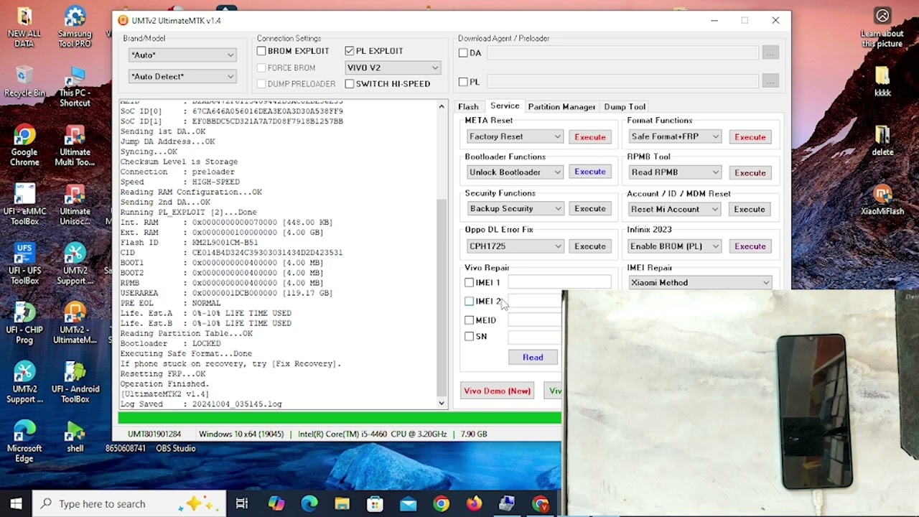
Task: Open UMTv2 Support desktop icon next to UFS ToolBox
Action: tap(75, 264)
